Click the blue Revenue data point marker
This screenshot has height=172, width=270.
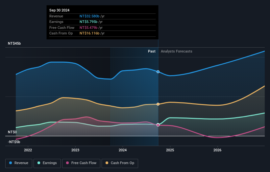pyautogui.click(x=158, y=72)
